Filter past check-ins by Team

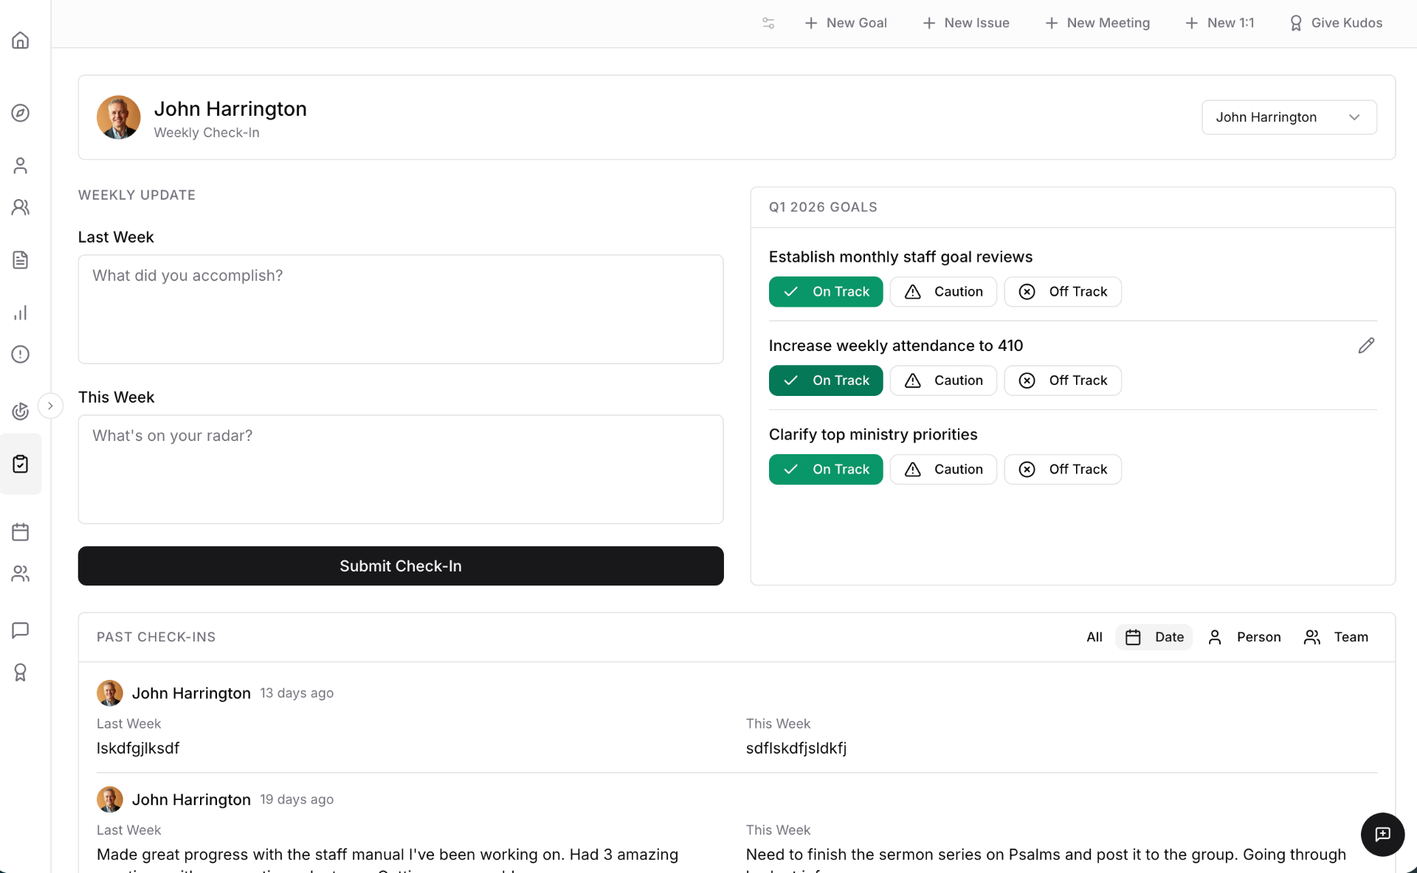(x=1337, y=636)
